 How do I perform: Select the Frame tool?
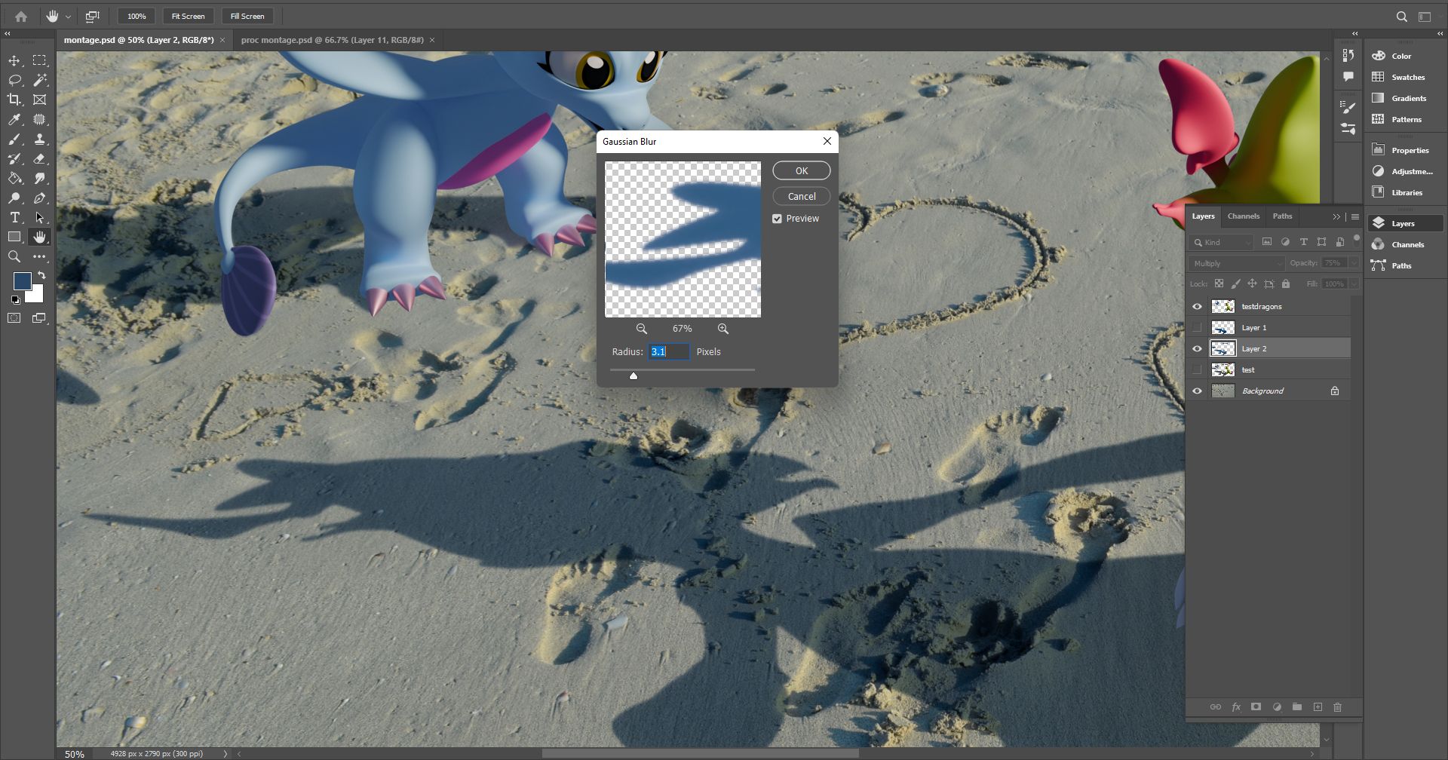(x=39, y=100)
